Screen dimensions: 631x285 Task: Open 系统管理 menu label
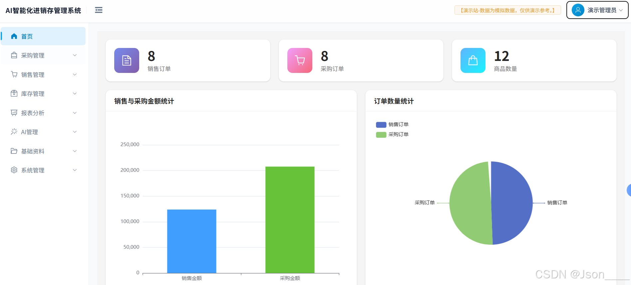(x=33, y=170)
